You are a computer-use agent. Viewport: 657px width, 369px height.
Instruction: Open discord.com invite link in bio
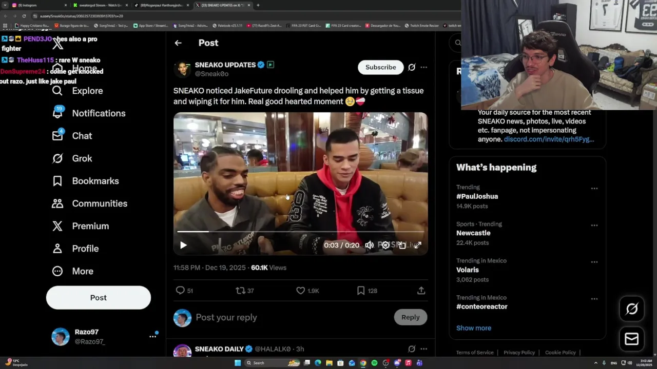[x=549, y=139]
